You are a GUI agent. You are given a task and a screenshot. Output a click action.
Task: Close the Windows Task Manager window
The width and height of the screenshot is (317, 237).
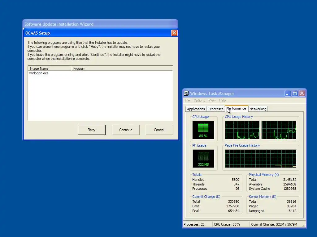[302, 93]
